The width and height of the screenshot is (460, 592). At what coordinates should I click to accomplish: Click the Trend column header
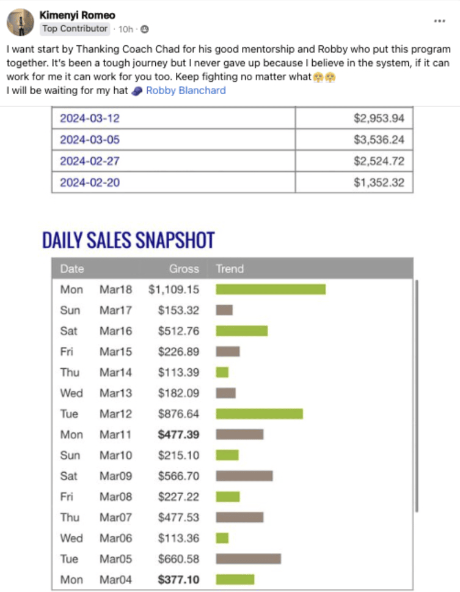point(230,269)
